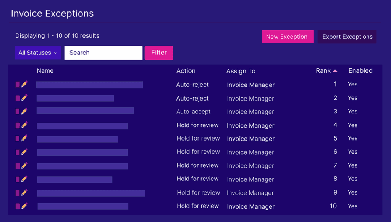
Task: Edit the rank 3 Auto-accept exception
Action: coord(24,111)
